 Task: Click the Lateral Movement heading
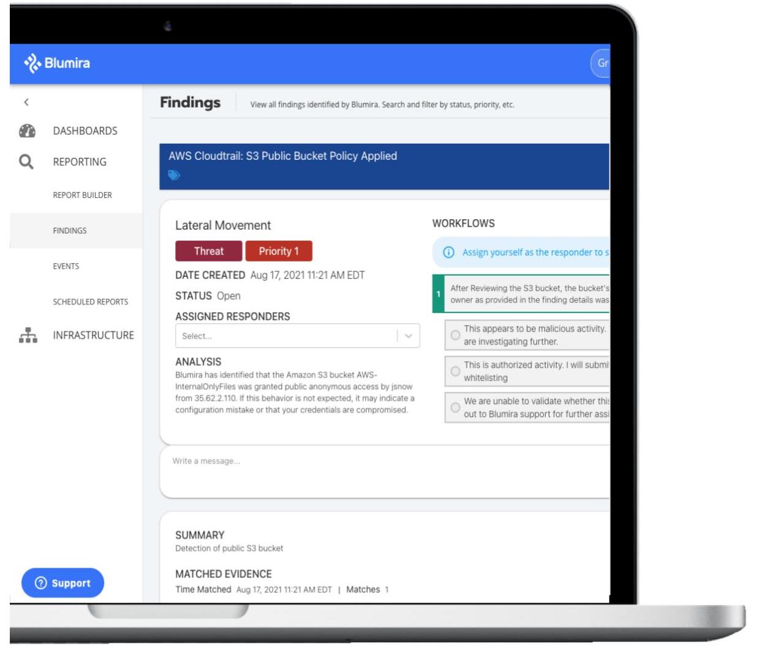point(223,225)
